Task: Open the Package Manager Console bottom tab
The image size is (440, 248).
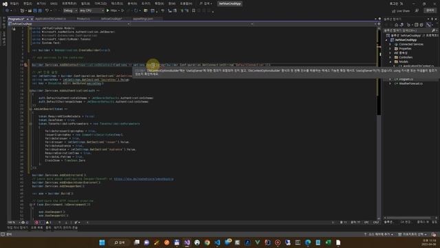Action: (x=66, y=228)
